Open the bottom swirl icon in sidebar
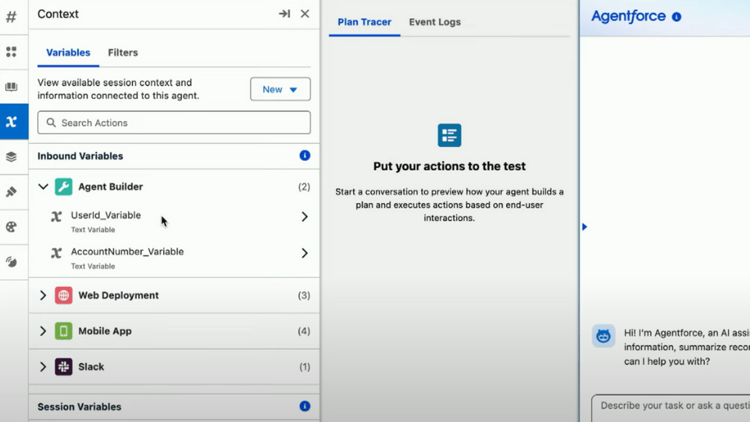The height and width of the screenshot is (422, 750). click(11, 262)
